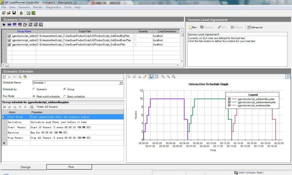
Task: Toggle legend checkbox for jgproductscript_endexecplan
Action: pos(230,105)
